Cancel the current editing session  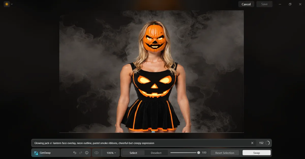[246, 4]
